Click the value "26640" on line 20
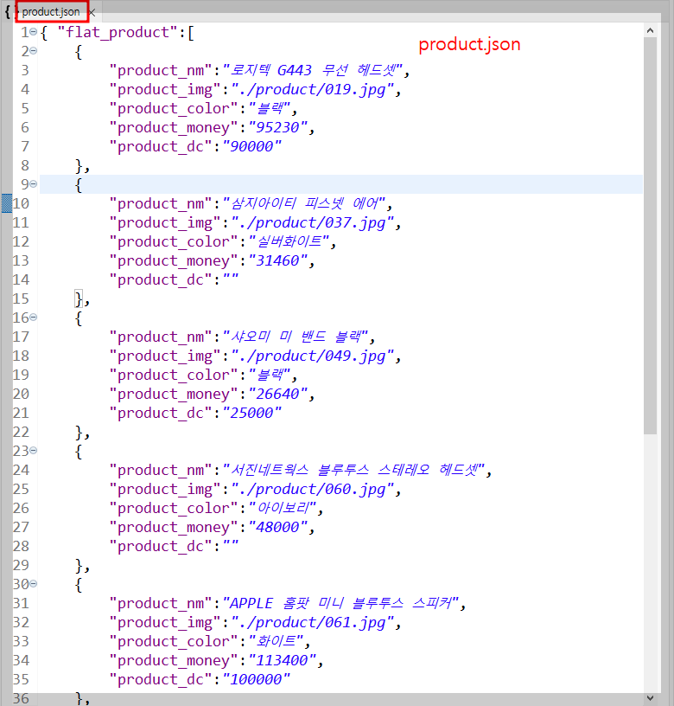The image size is (674, 706). (x=277, y=394)
